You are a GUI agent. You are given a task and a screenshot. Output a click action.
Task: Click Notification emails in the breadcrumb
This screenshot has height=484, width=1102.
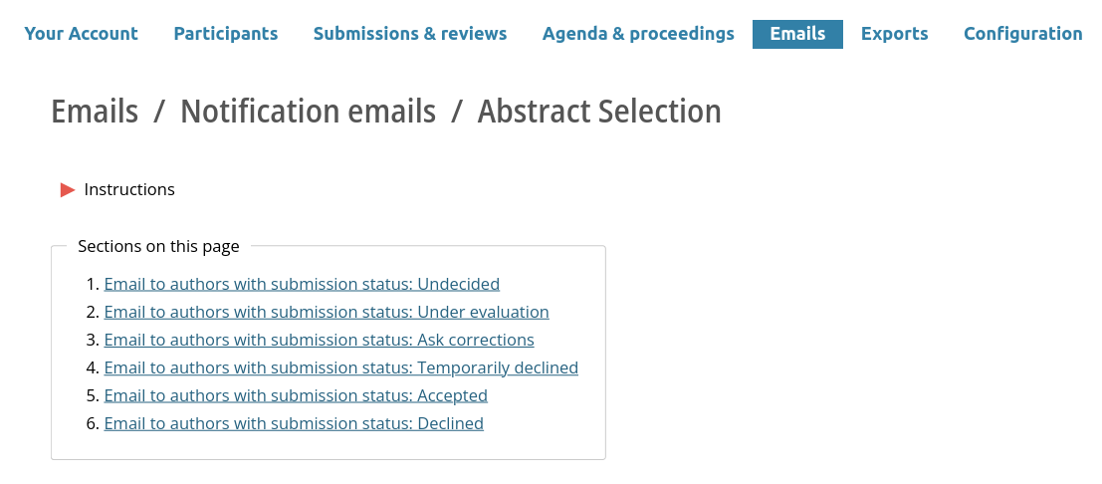point(308,112)
